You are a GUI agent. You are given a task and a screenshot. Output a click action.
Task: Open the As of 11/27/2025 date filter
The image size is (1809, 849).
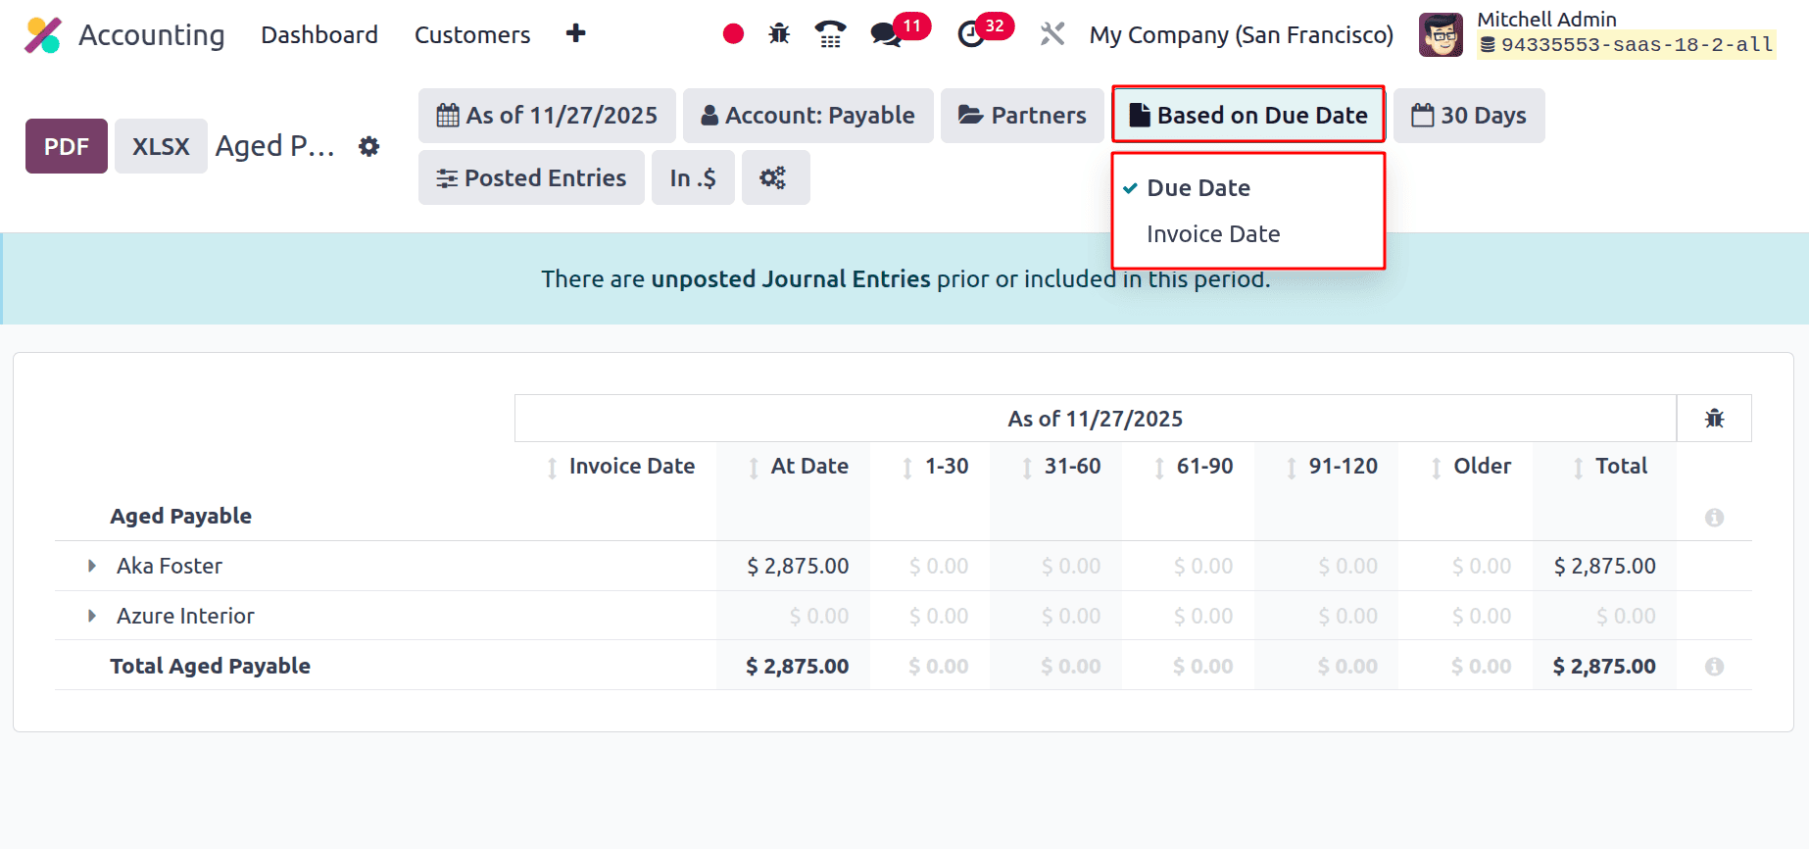point(547,116)
